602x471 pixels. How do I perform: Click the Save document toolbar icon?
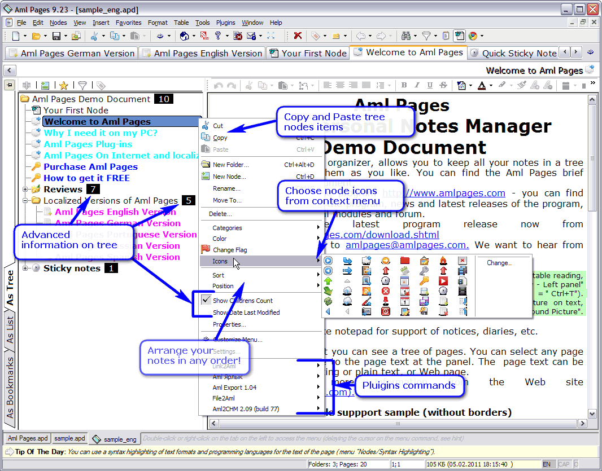[x=56, y=36]
